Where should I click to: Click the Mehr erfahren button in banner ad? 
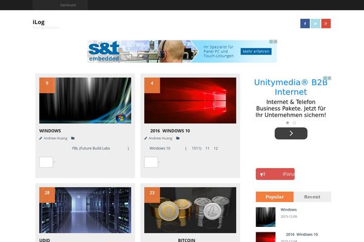tap(256, 51)
